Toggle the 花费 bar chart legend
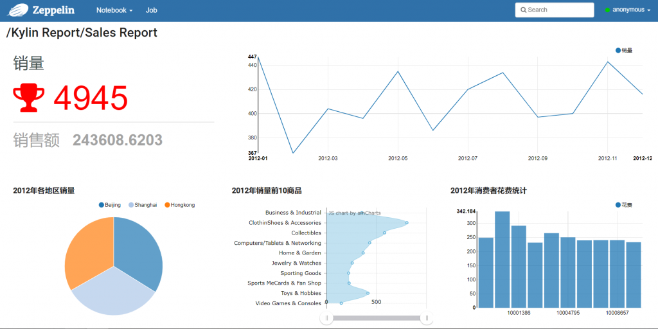The image size is (658, 329). (623, 205)
